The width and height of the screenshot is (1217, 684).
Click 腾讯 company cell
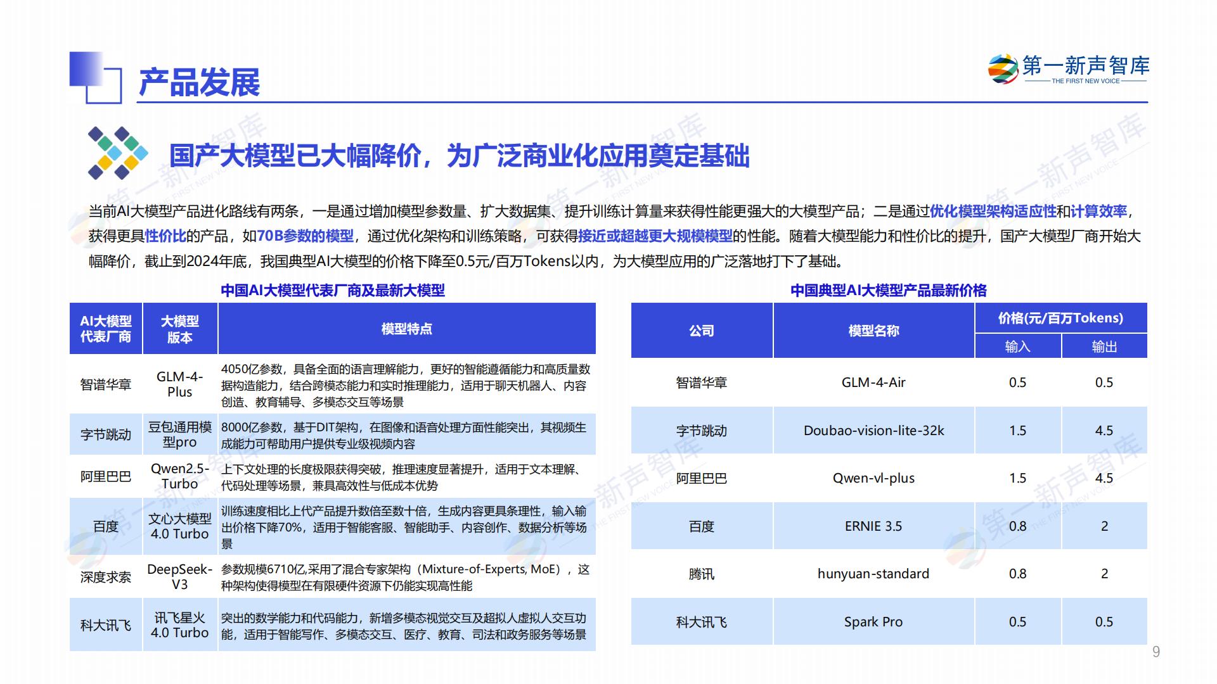tap(702, 574)
